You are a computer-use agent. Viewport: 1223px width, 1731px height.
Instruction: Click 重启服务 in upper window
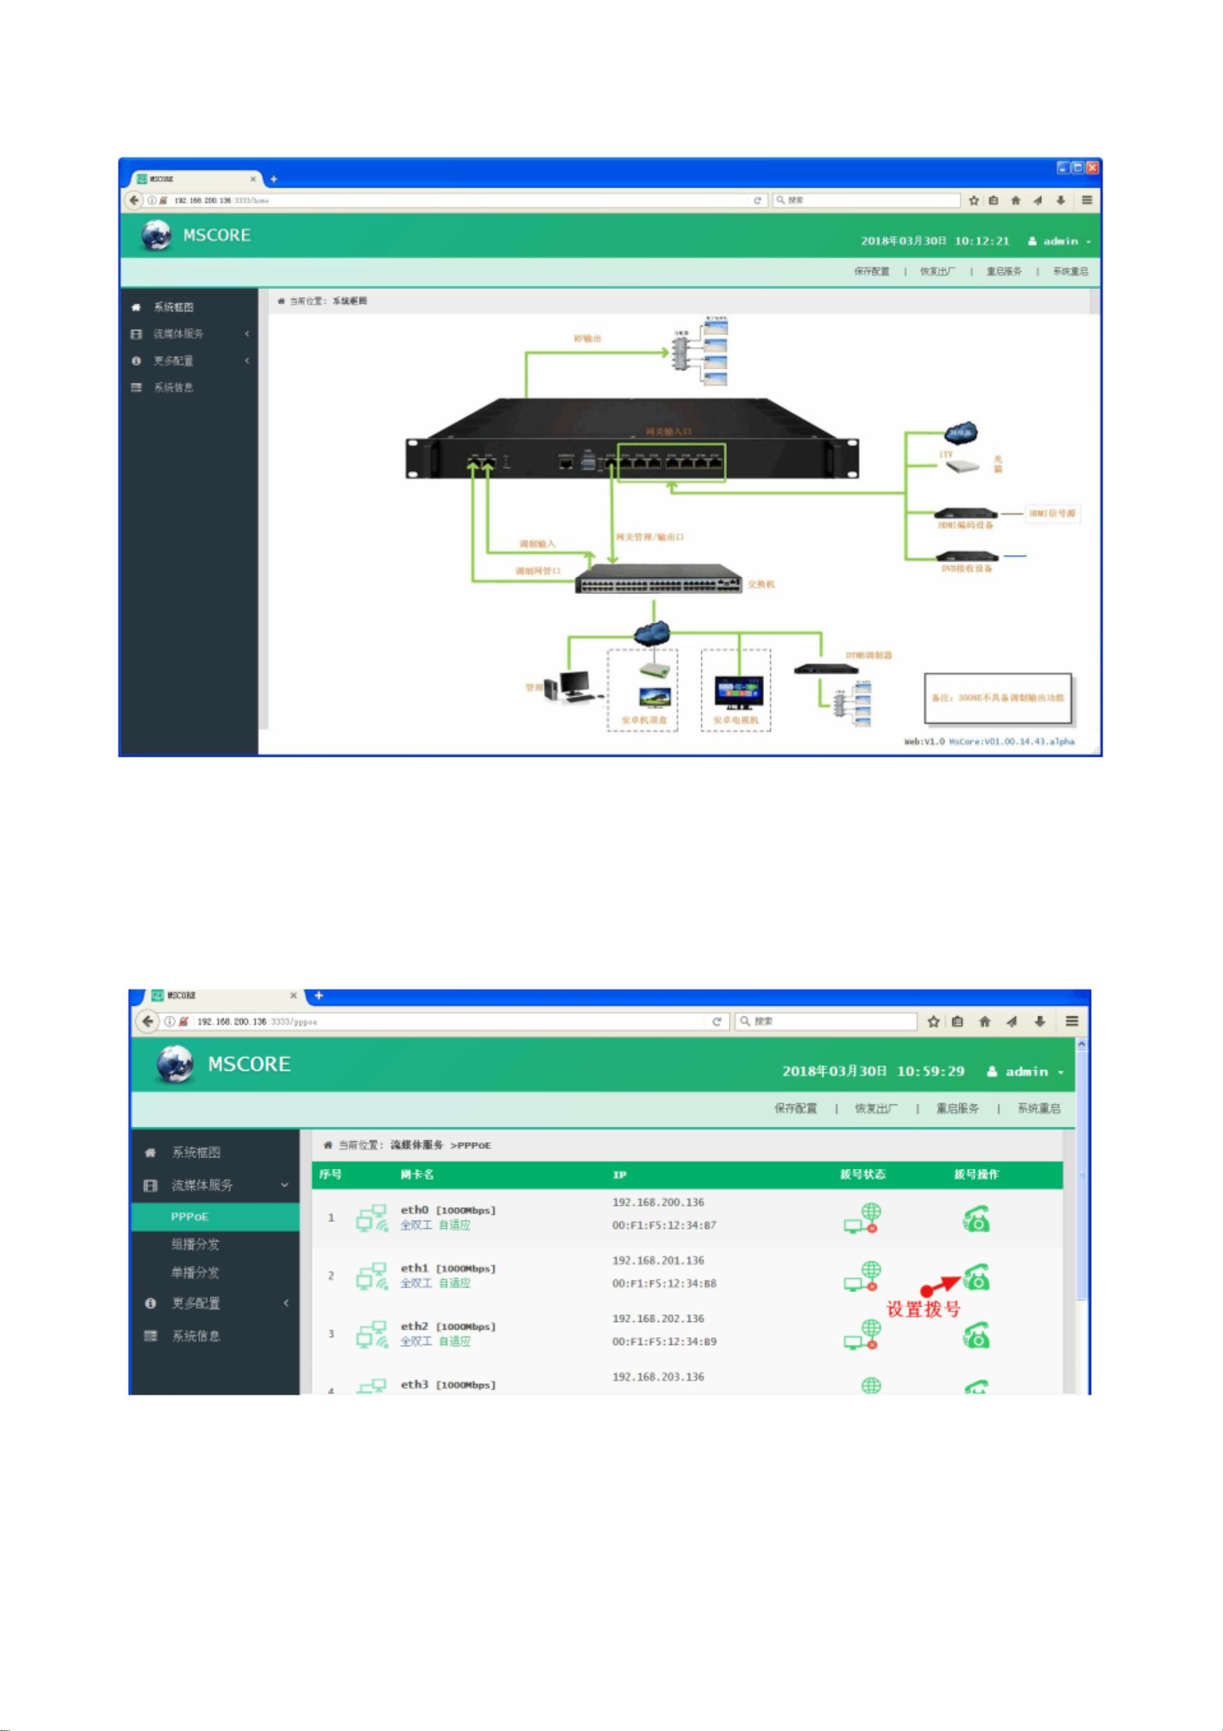pyautogui.click(x=1004, y=271)
